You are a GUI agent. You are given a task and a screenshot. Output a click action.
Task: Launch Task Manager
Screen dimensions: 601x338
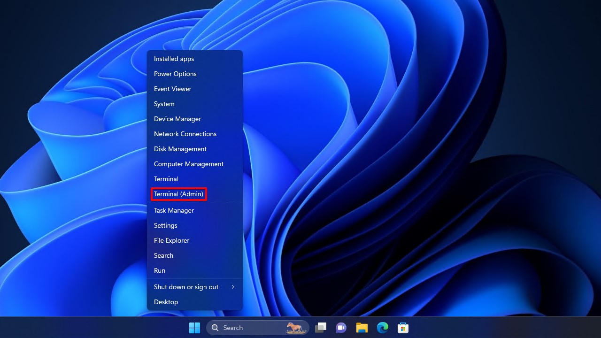[174, 210]
